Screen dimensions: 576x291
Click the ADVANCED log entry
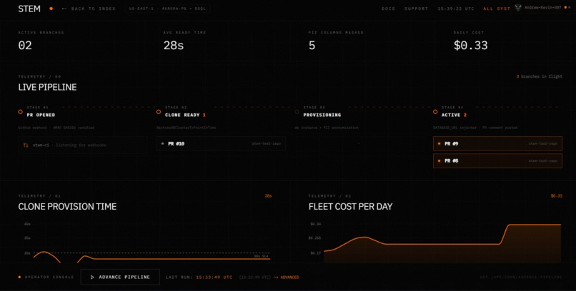point(289,277)
